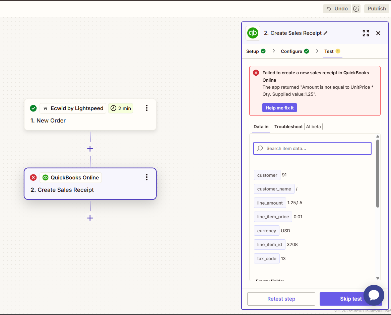The image size is (391, 315).
Task: Click the Undo button
Action: pyautogui.click(x=337, y=9)
